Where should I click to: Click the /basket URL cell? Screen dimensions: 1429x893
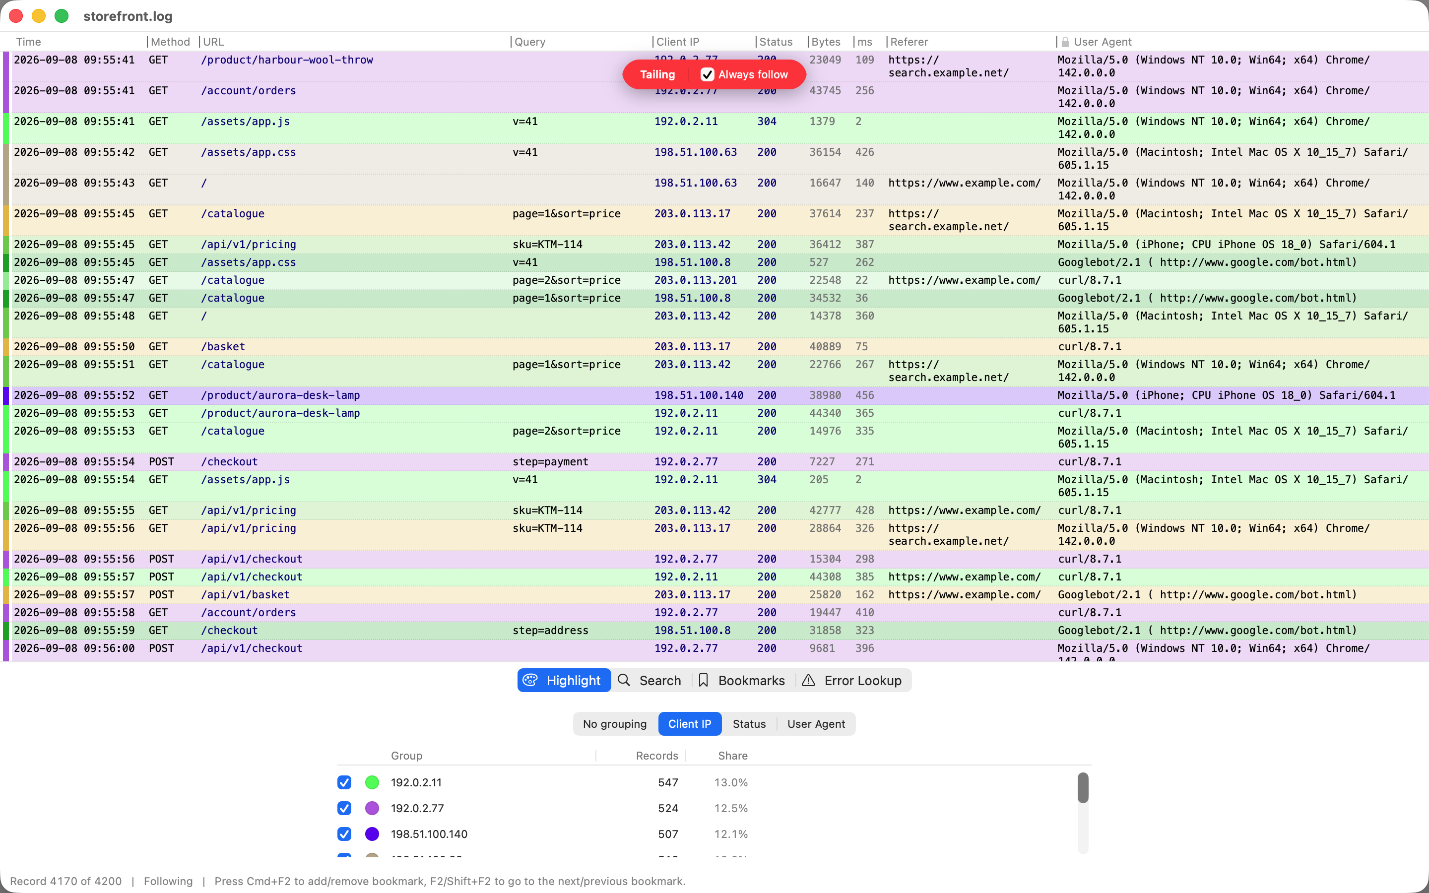pos(223,347)
